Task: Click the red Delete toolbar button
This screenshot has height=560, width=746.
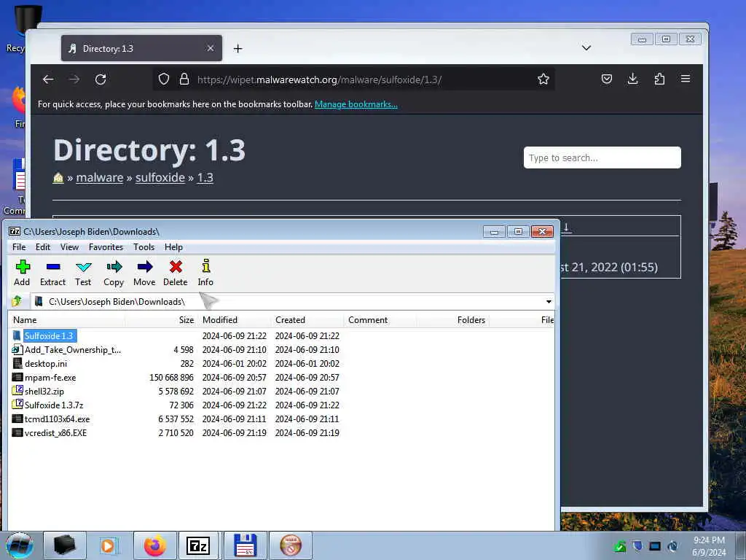Action: coord(176,273)
